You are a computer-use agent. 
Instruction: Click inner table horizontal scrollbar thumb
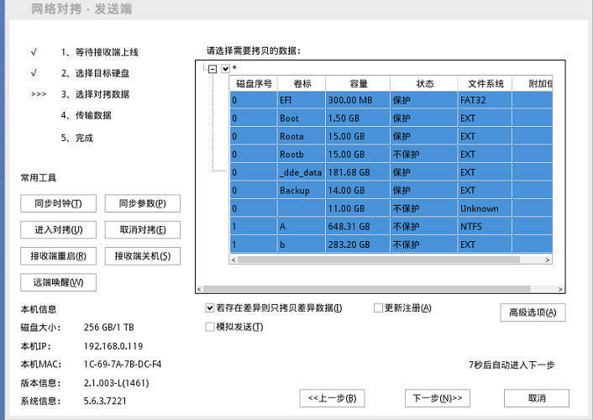379,260
